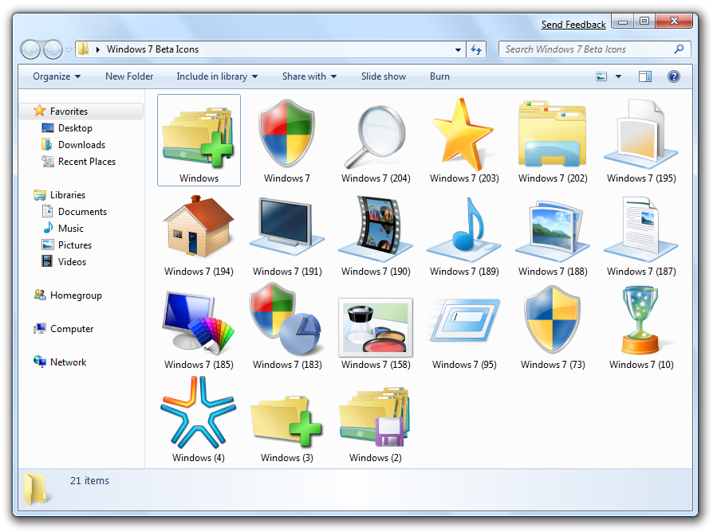Open the Share with dropdown

[x=309, y=76]
